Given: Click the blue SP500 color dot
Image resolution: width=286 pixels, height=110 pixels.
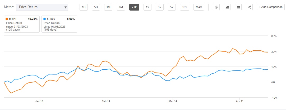Looking at the screenshot, I should [44, 19].
